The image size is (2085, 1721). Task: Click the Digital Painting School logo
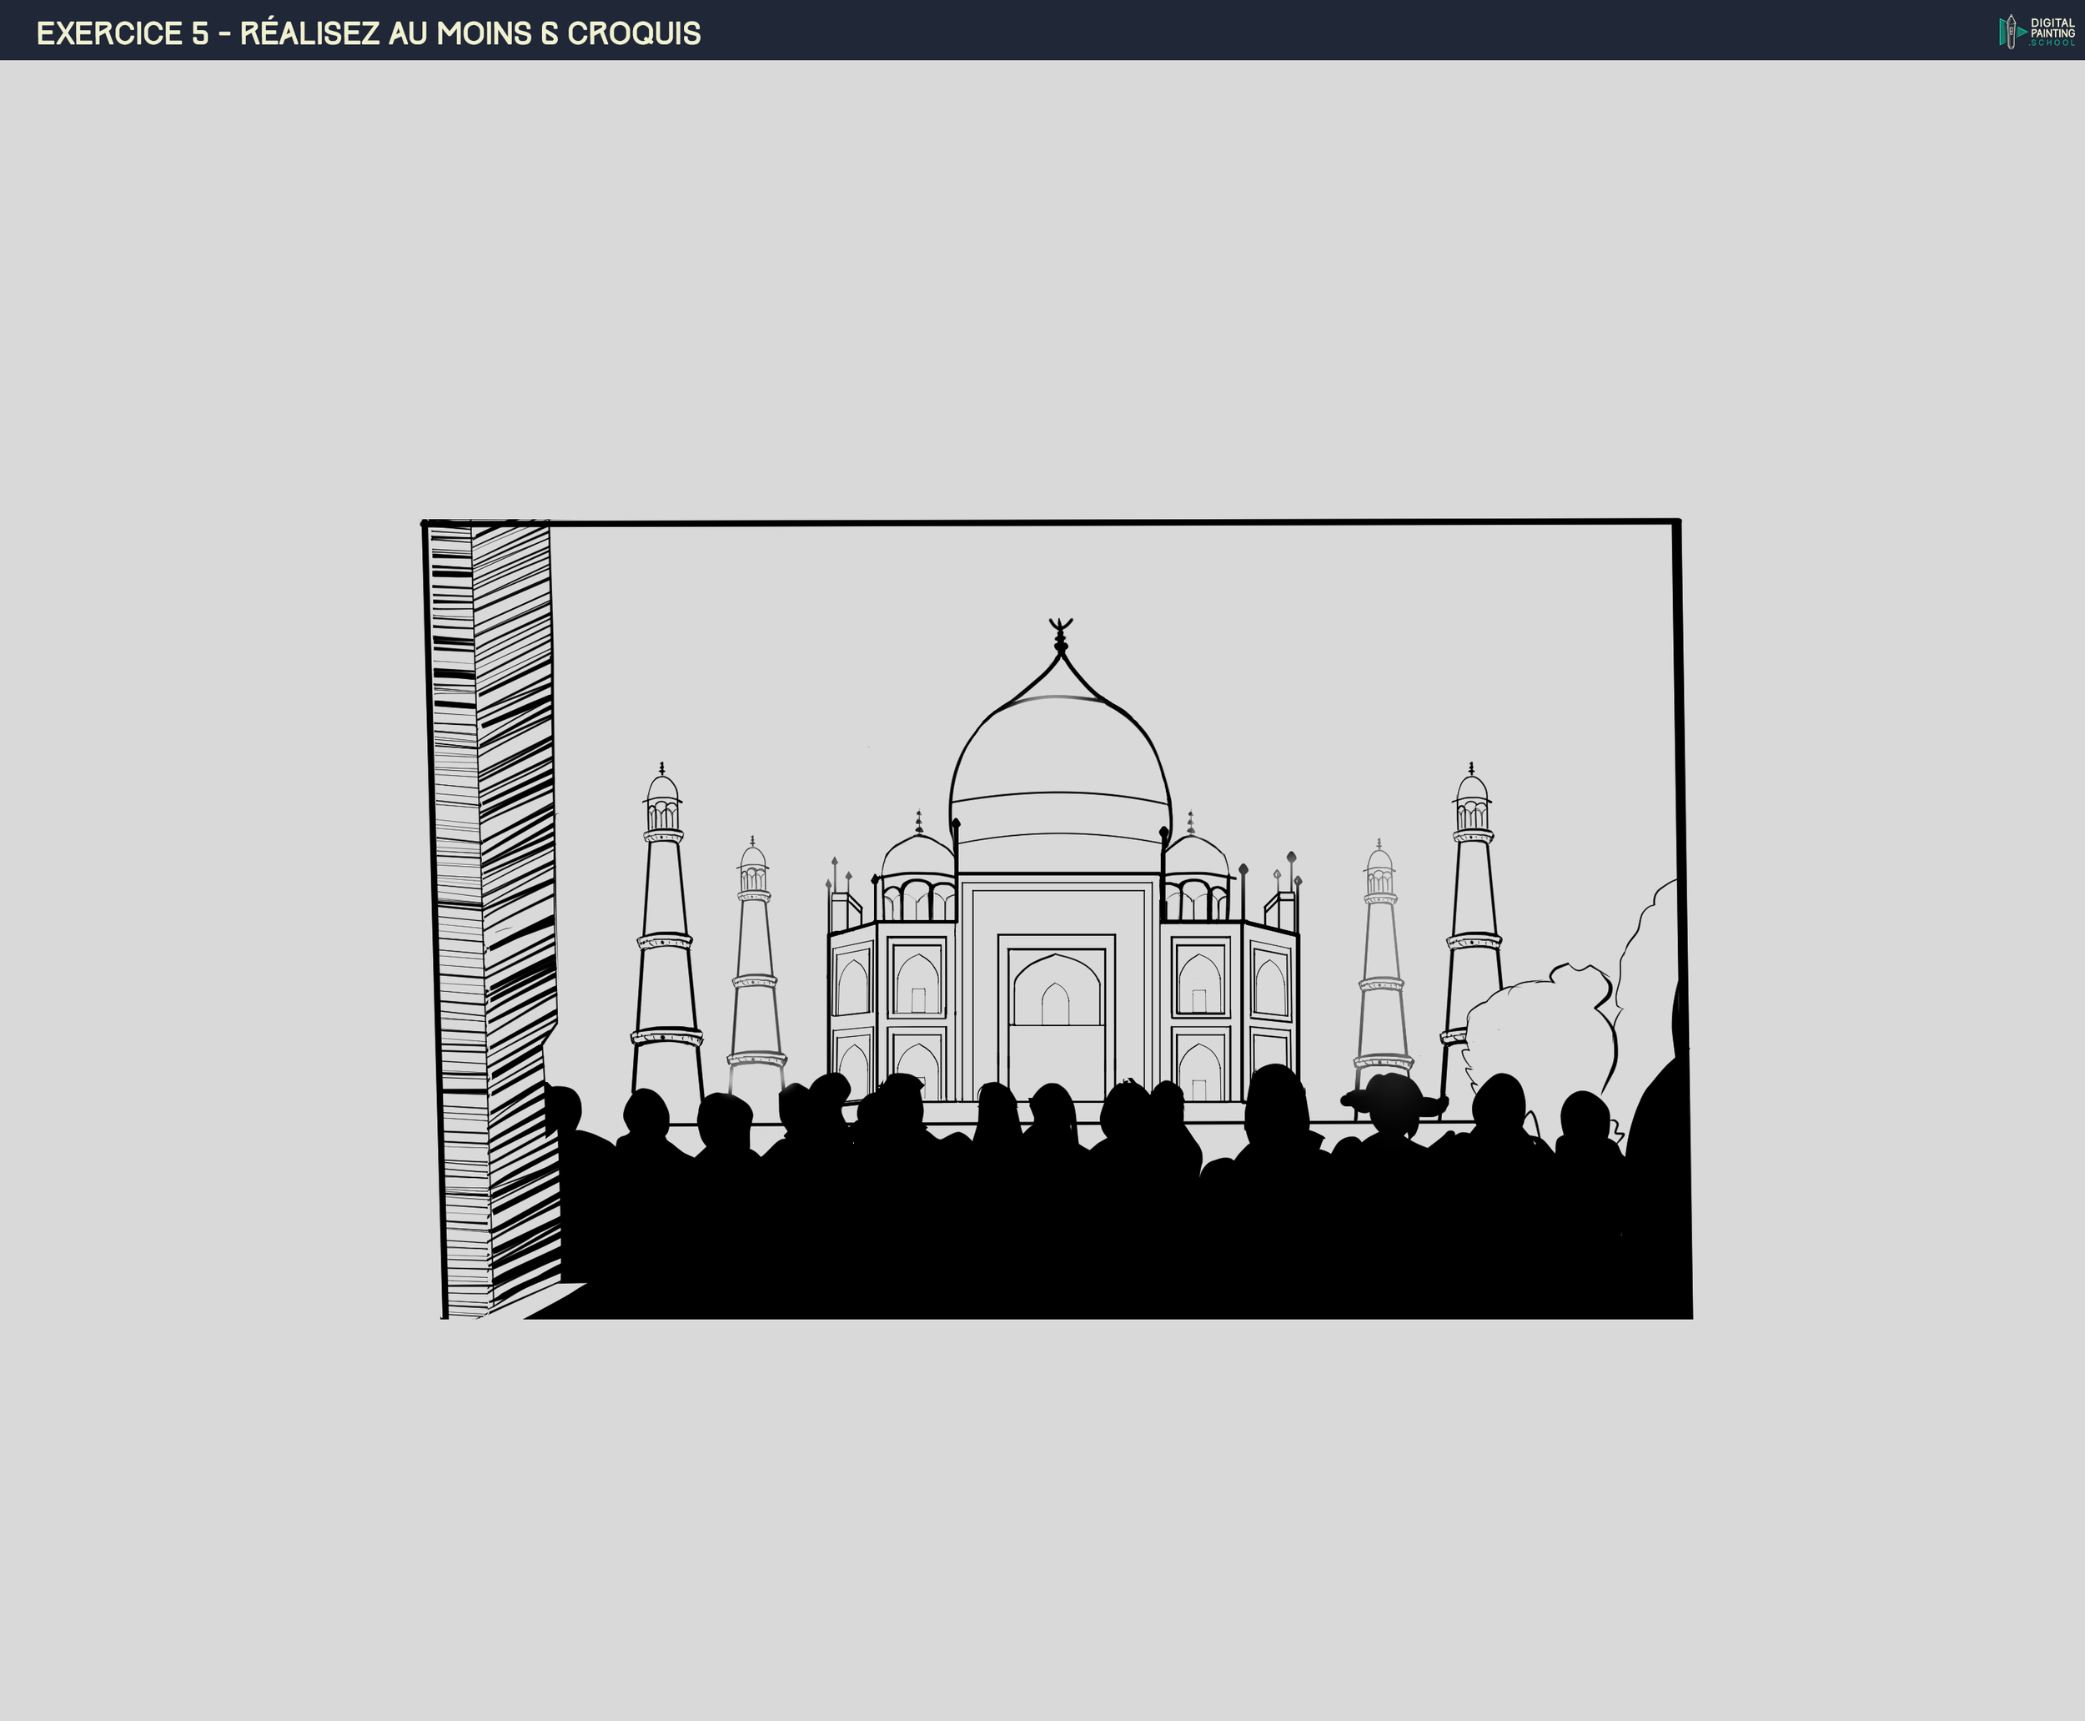tap(2037, 32)
